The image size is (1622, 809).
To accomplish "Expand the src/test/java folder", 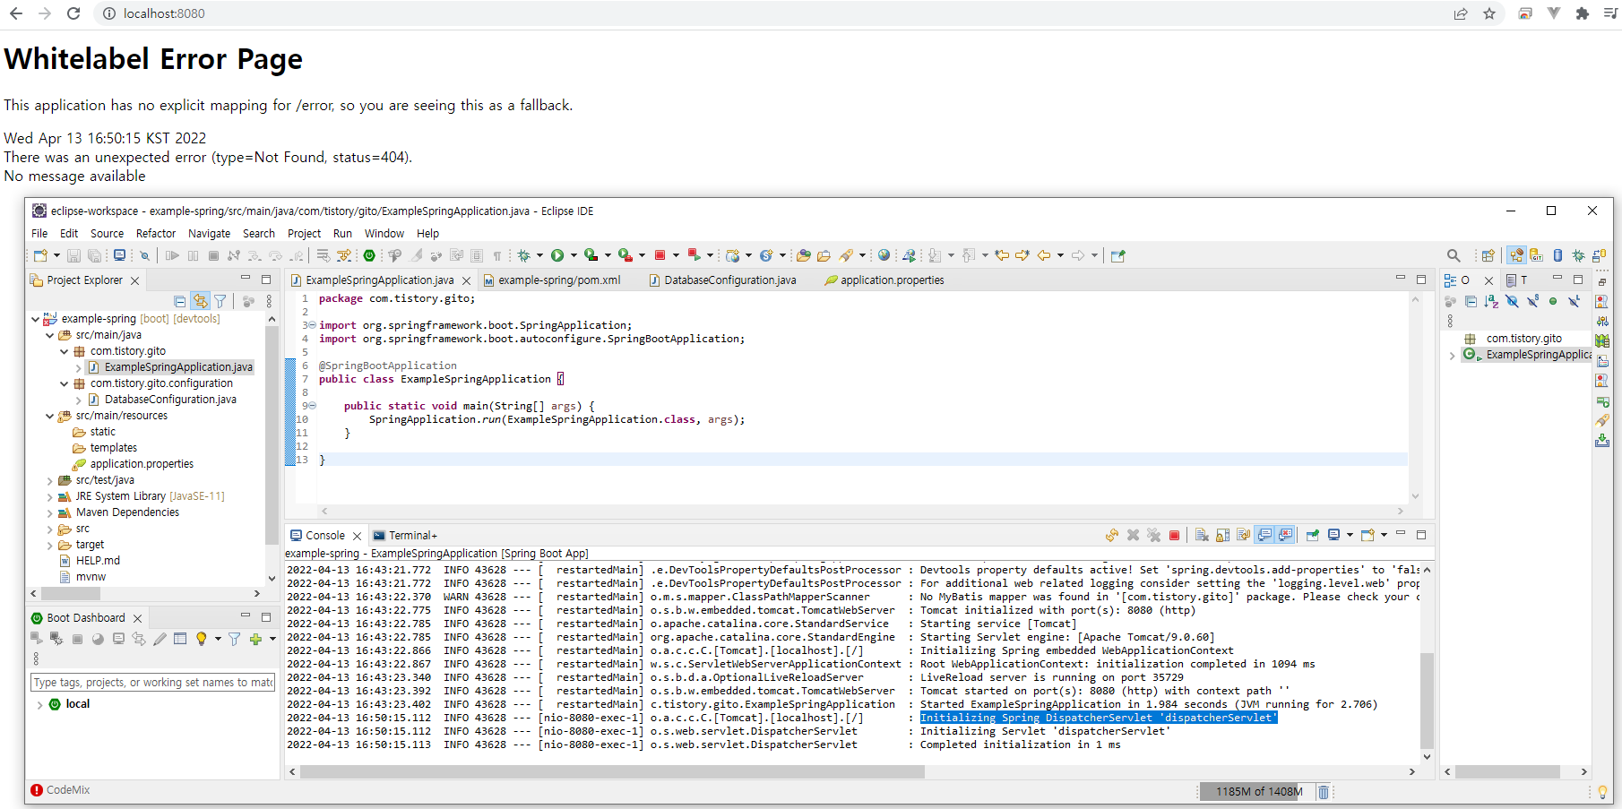I will click(49, 480).
